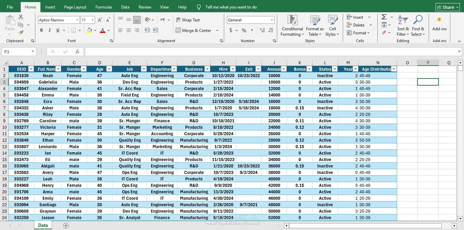The image size is (464, 230).
Task: Open the File menu
Action: coord(10,7)
